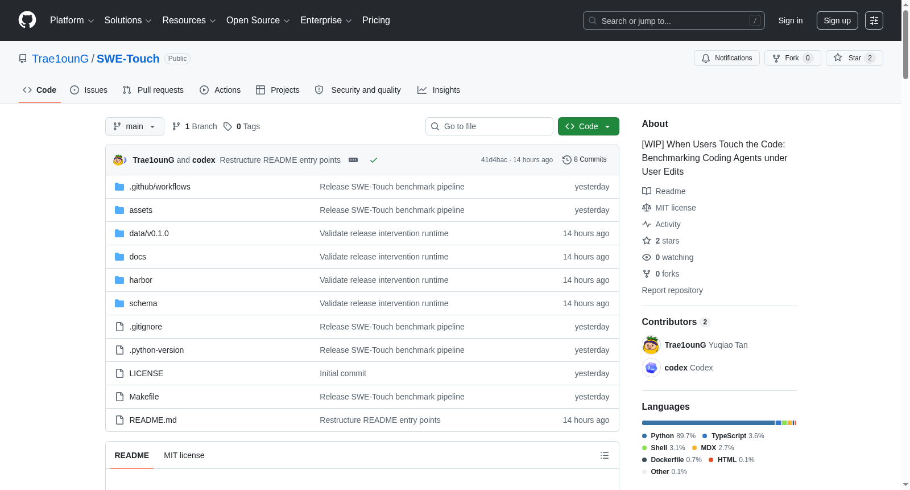Click the repository book icon beside Trae1ounG
910x490 pixels.
(x=23, y=59)
